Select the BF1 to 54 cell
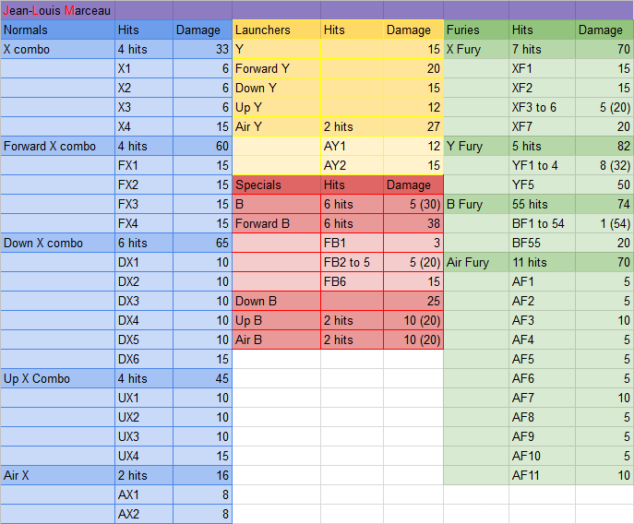 [x=542, y=223]
